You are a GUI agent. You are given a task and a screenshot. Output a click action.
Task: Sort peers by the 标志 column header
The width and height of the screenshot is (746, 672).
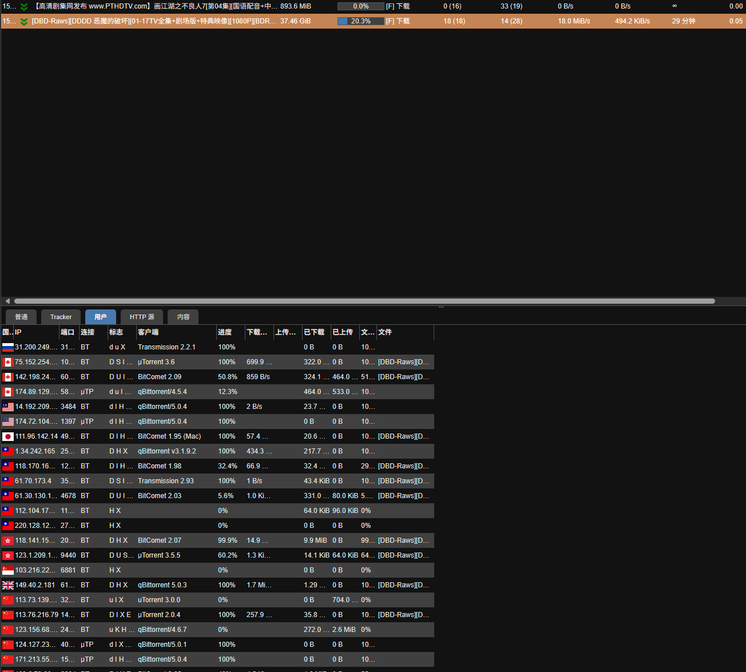click(x=122, y=332)
